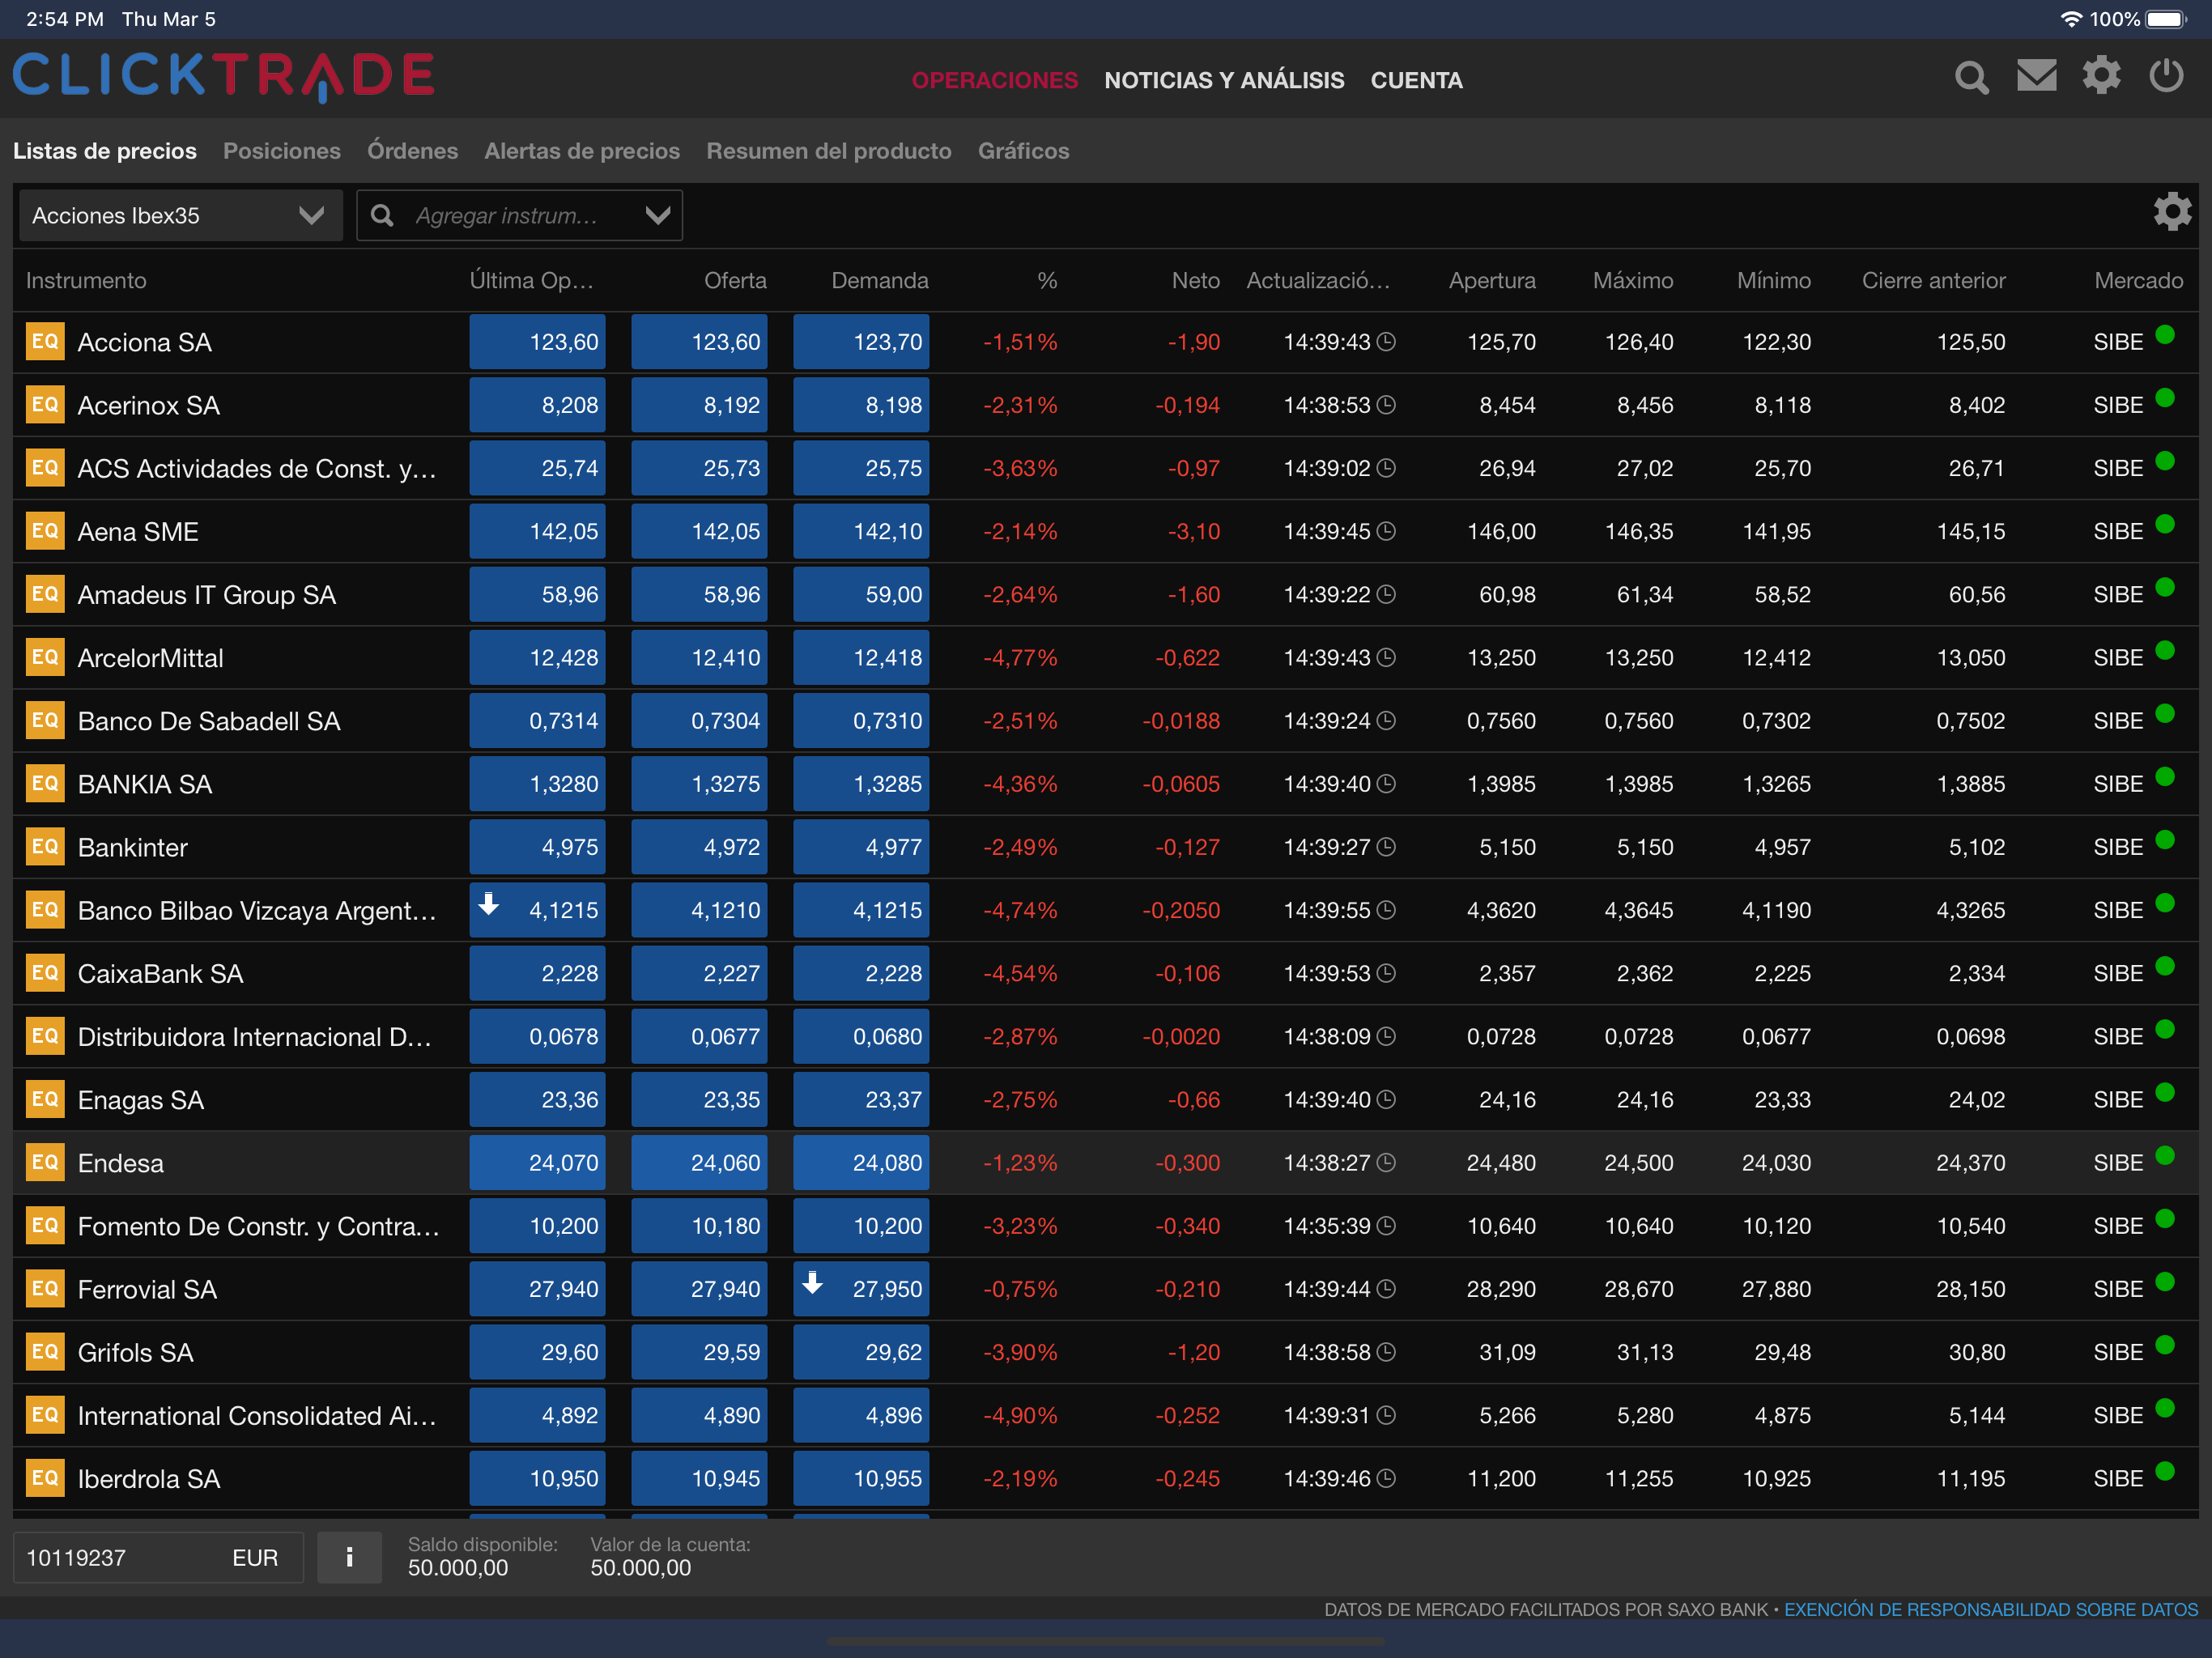The width and height of the screenshot is (2212, 1658).
Task: Open the messages envelope icon
Action: (x=2036, y=76)
